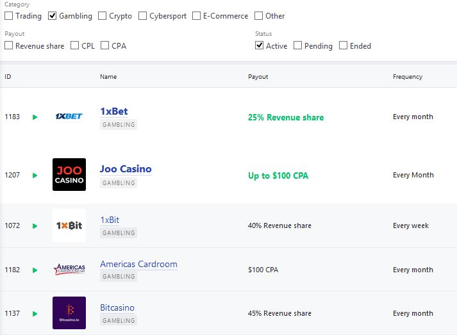This screenshot has height=335, width=457.
Task: Click the Frequency column header
Action: coord(408,77)
